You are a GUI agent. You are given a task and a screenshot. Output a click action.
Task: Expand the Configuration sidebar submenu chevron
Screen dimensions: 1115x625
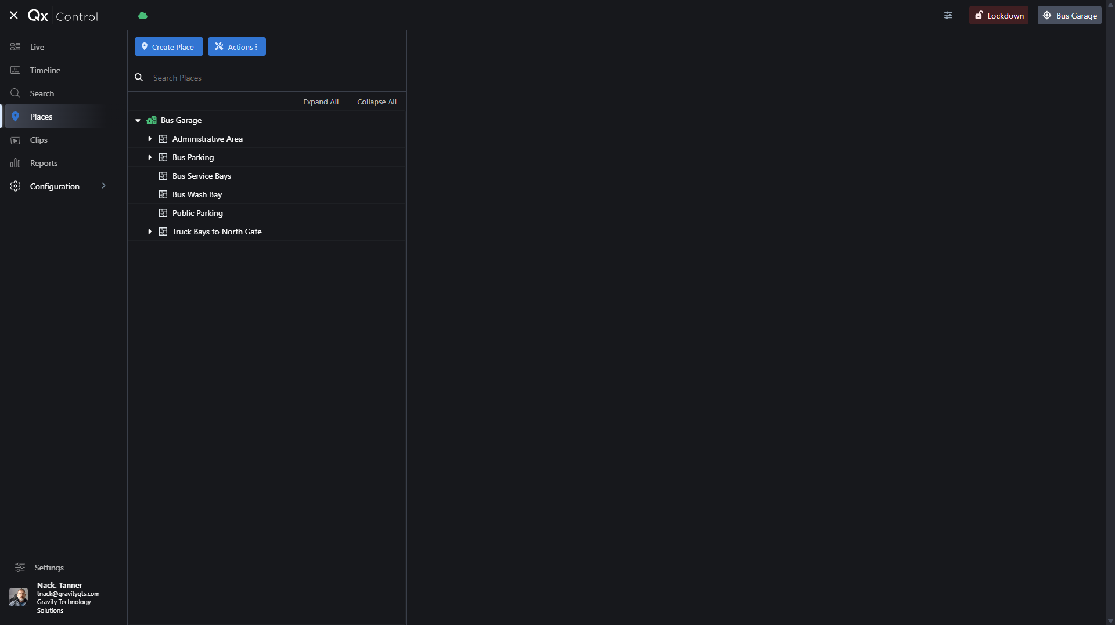tap(104, 186)
